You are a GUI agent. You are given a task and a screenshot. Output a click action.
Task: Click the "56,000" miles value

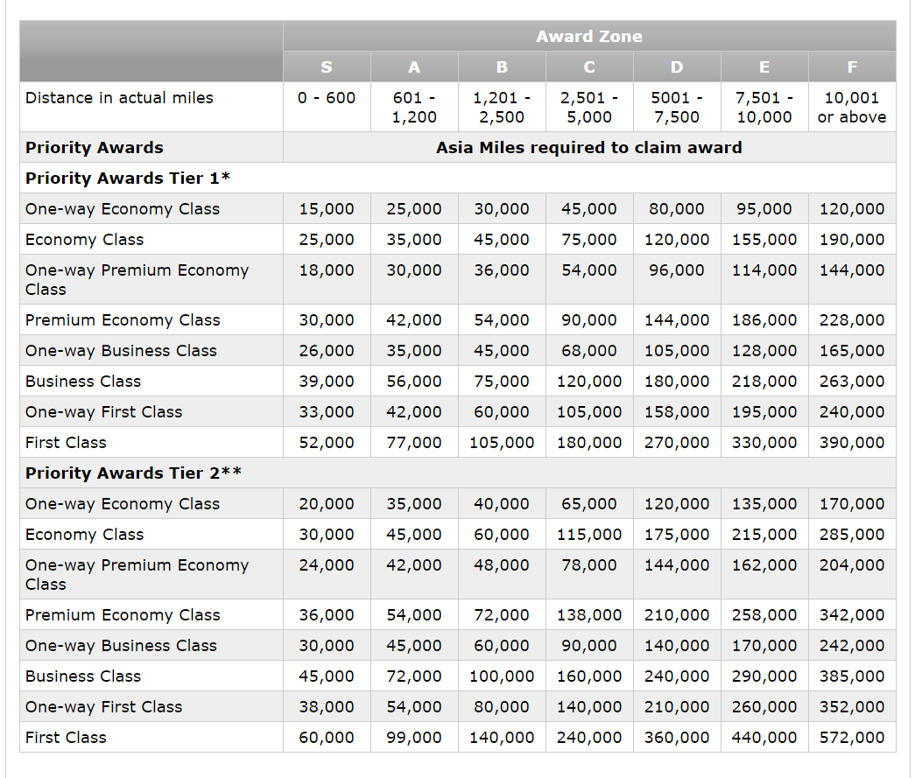pos(414,382)
